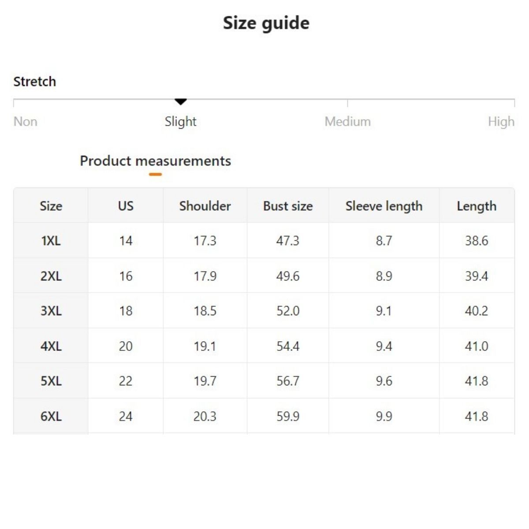The image size is (529, 529).
Task: Select the Sleeve length column header
Action: [384, 206]
